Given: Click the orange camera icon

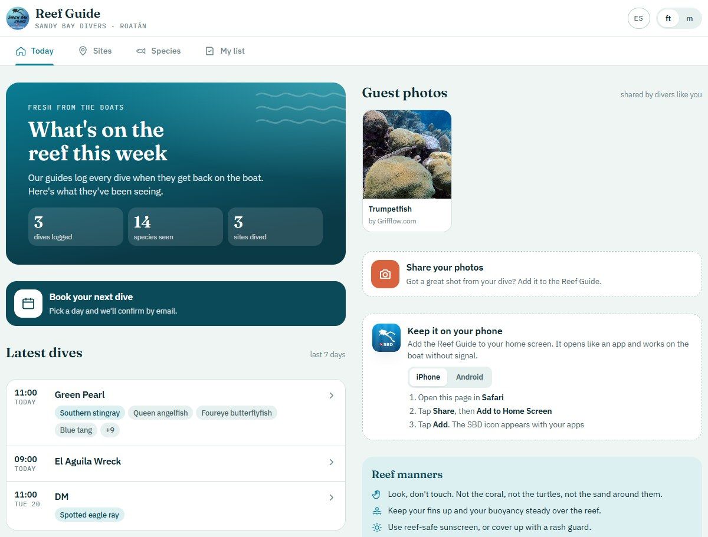Looking at the screenshot, I should (x=385, y=274).
